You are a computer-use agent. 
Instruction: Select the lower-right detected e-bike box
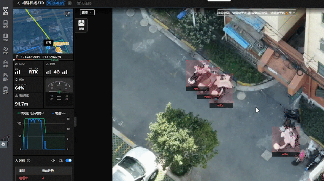tap(285, 141)
